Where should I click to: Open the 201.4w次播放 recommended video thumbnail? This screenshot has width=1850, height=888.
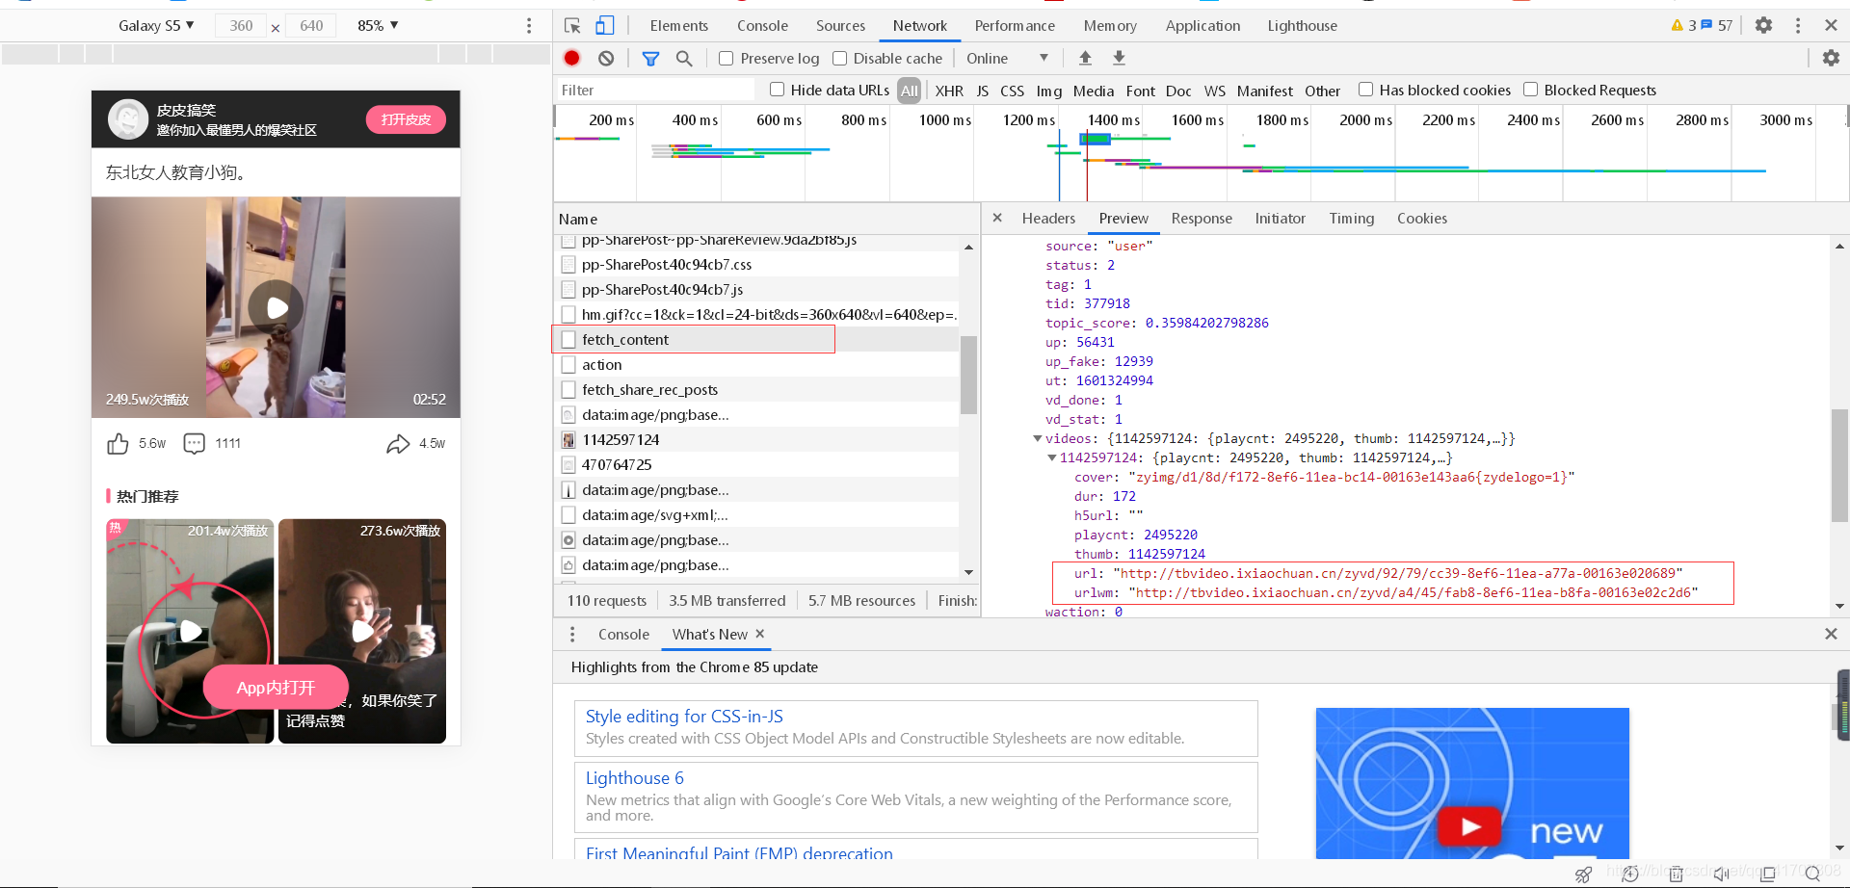(x=190, y=631)
